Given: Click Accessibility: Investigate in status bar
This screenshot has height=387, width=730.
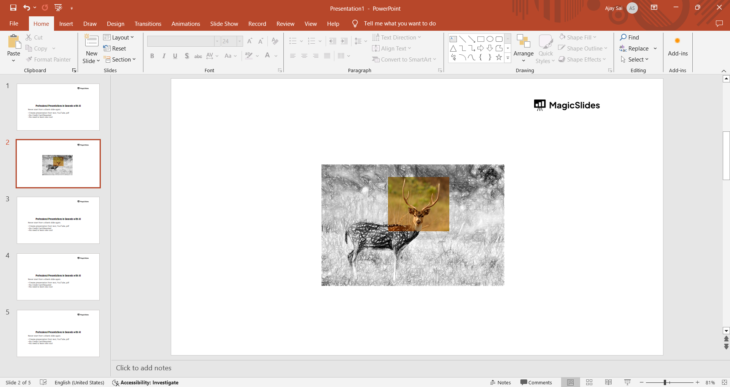Looking at the screenshot, I should [145, 382].
